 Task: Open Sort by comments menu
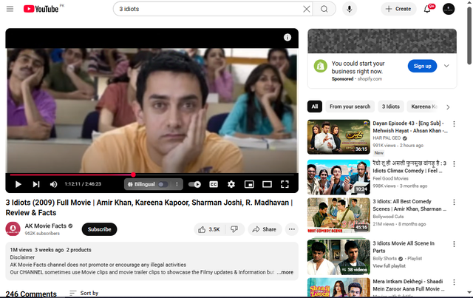[84, 293]
